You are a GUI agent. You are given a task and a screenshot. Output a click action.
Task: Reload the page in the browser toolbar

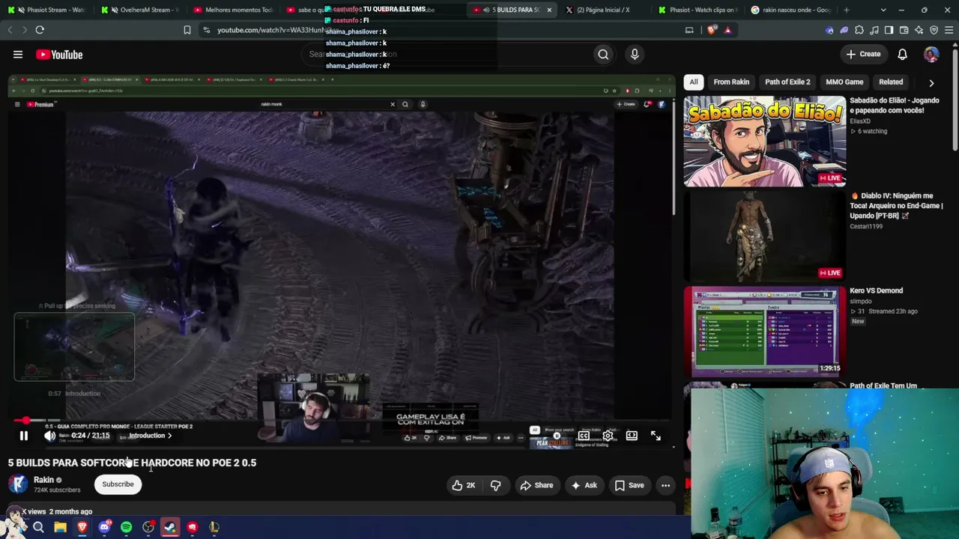point(40,30)
